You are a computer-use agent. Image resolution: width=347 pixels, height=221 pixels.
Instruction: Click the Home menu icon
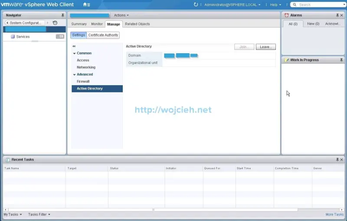point(86,5)
